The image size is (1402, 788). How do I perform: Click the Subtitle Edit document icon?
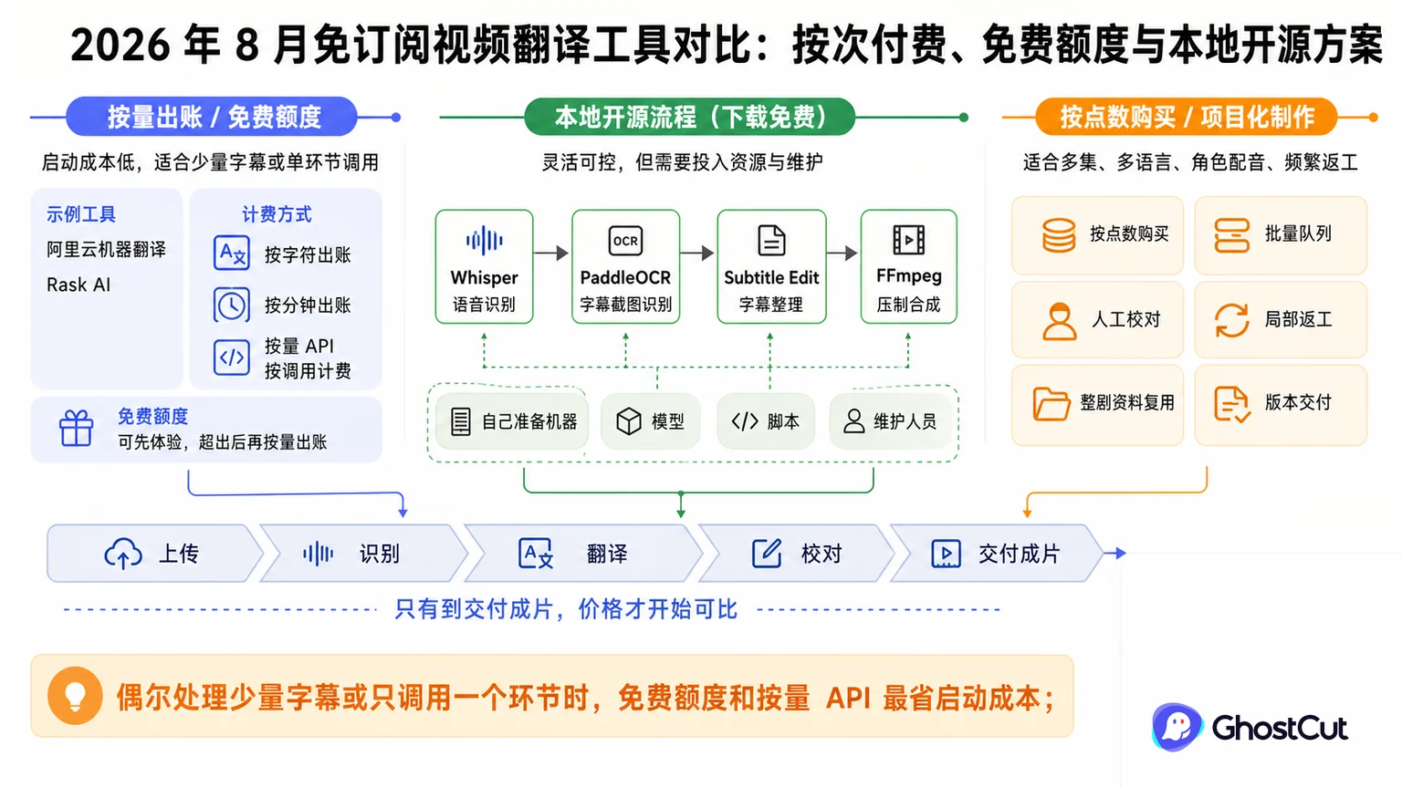(x=771, y=241)
